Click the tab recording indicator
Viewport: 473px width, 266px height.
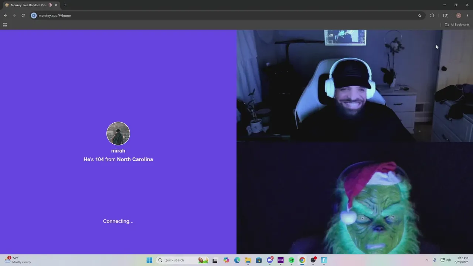tap(50, 5)
